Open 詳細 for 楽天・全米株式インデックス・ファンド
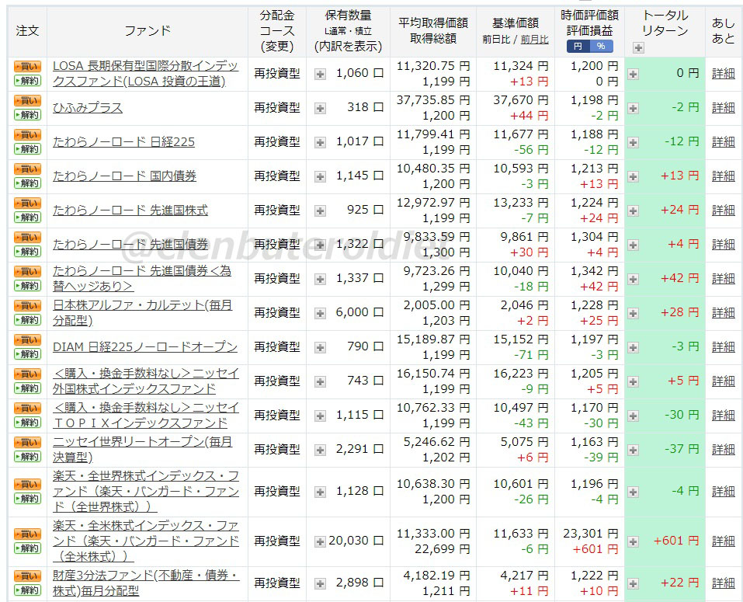 pyautogui.click(x=722, y=540)
